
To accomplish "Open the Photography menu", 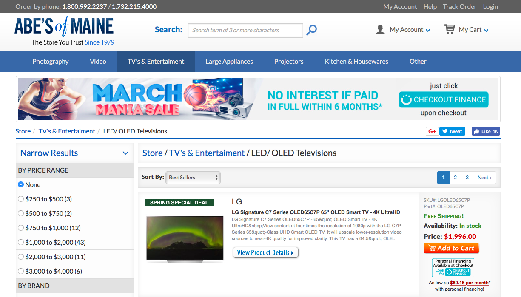I will 51,62.
